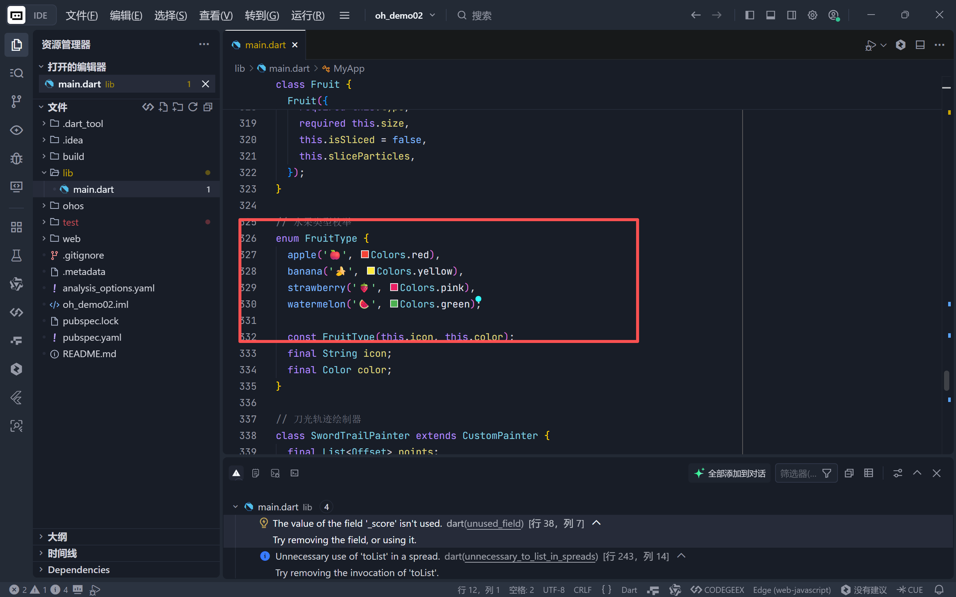Open the Debug bug icon in sidebar
The width and height of the screenshot is (956, 597).
point(16,158)
